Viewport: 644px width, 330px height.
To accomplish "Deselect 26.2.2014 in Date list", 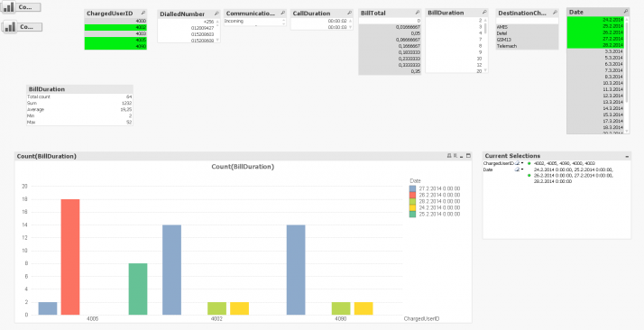I will click(595, 32).
